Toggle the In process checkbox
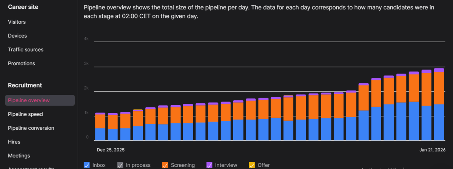The width and height of the screenshot is (453, 169). (120, 165)
